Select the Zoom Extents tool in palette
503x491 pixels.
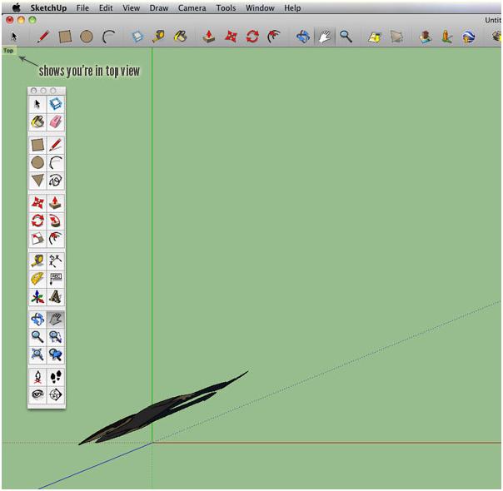pyautogui.click(x=37, y=355)
